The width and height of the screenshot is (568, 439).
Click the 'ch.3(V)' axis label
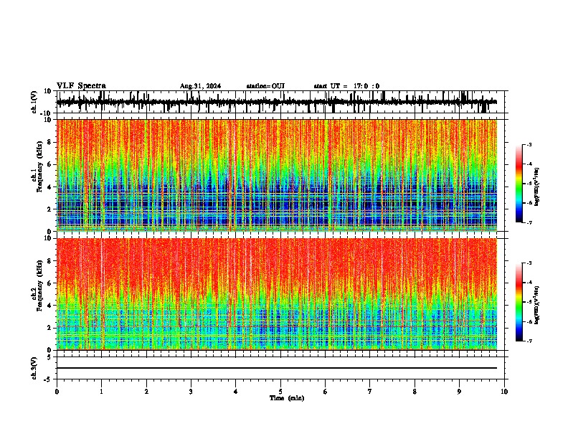[x=34, y=368]
